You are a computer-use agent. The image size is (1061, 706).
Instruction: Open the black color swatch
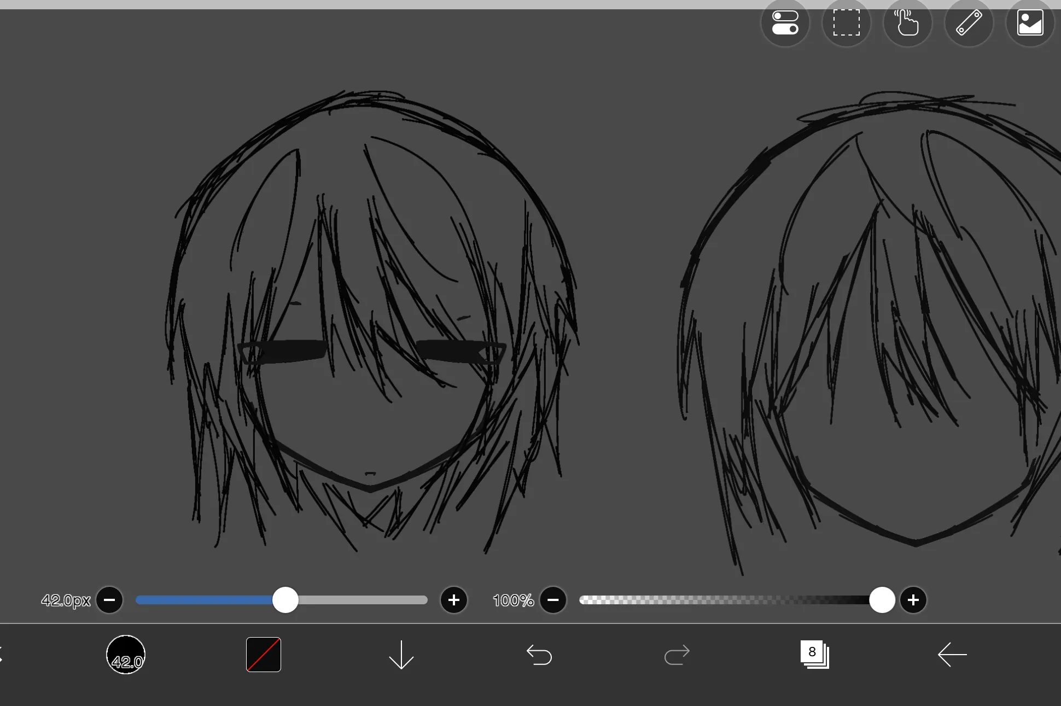[x=264, y=655]
